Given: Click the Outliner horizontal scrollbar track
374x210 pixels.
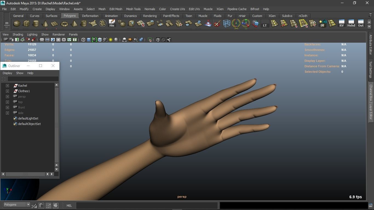Looking at the screenshot, I should click(x=25, y=174).
